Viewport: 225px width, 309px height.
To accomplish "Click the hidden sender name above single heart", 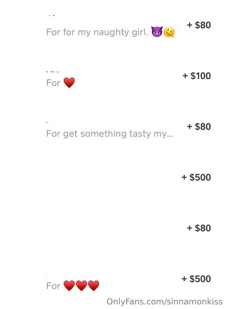I will (54, 71).
